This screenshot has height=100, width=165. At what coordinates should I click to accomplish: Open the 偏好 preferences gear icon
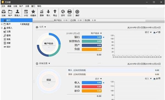tap(77, 13)
